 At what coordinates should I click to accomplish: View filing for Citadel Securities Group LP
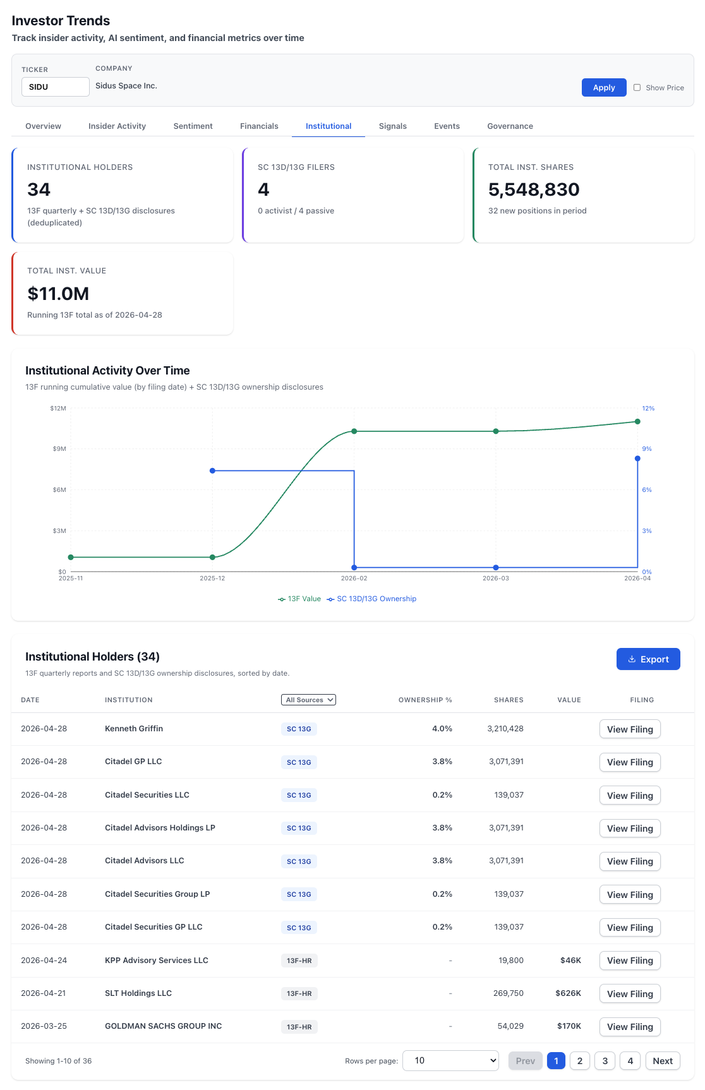tap(630, 895)
